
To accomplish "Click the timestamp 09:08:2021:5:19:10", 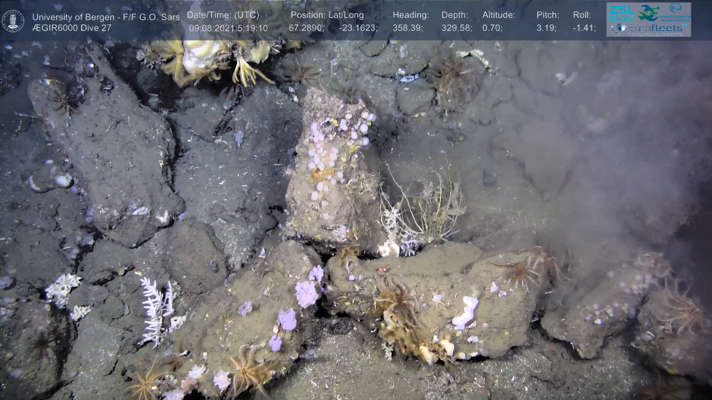I will (x=228, y=28).
